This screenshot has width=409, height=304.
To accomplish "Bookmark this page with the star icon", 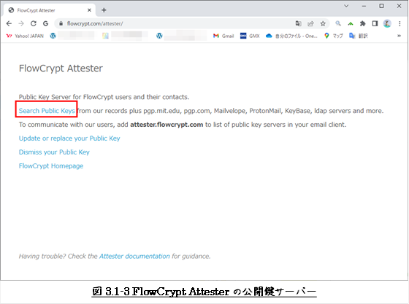I will point(323,23).
